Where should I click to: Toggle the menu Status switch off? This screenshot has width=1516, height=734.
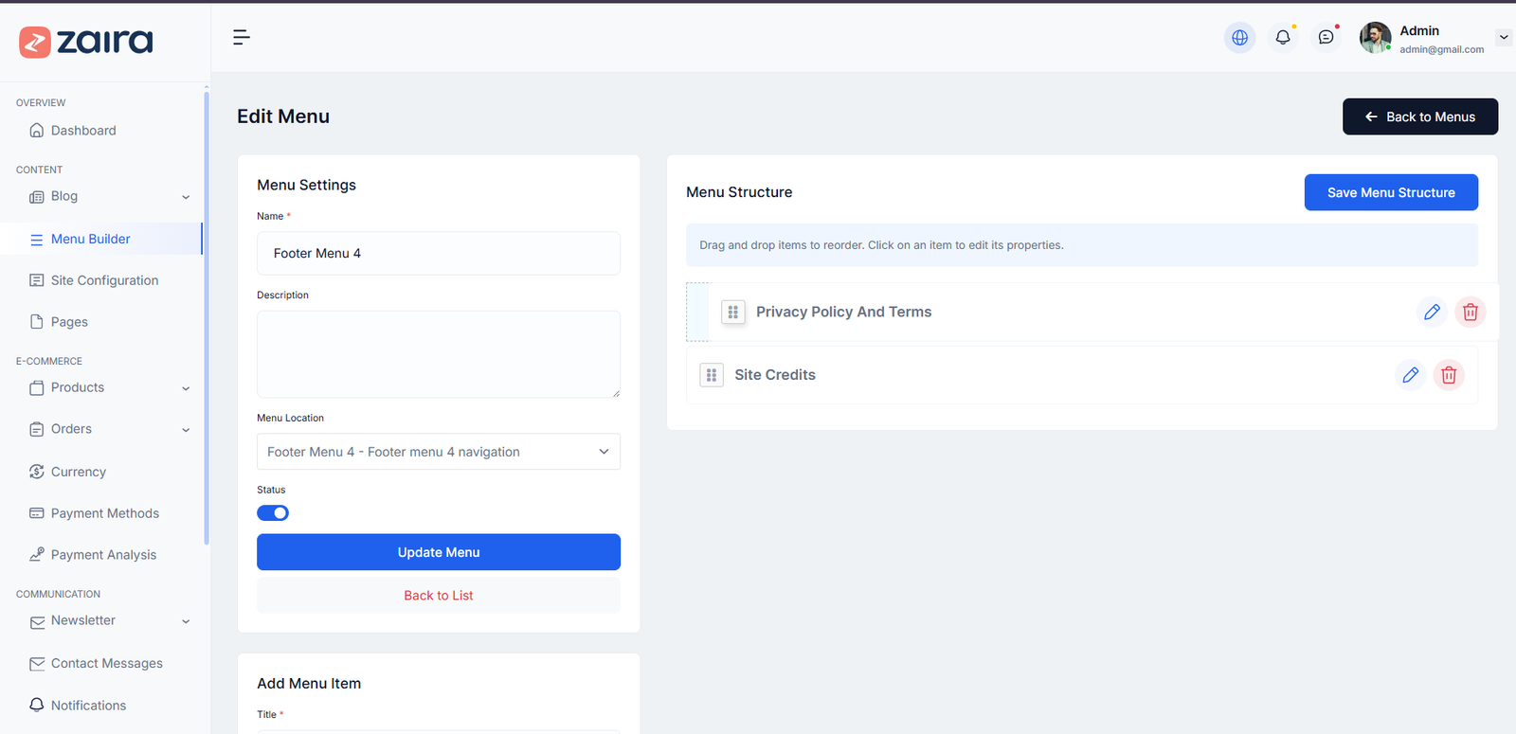(273, 513)
